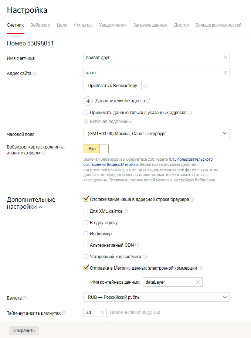Screen dimensions: 251x338
Task: Click the help icon beside Привязать к Вебмастеру
Action: (x=146, y=86)
